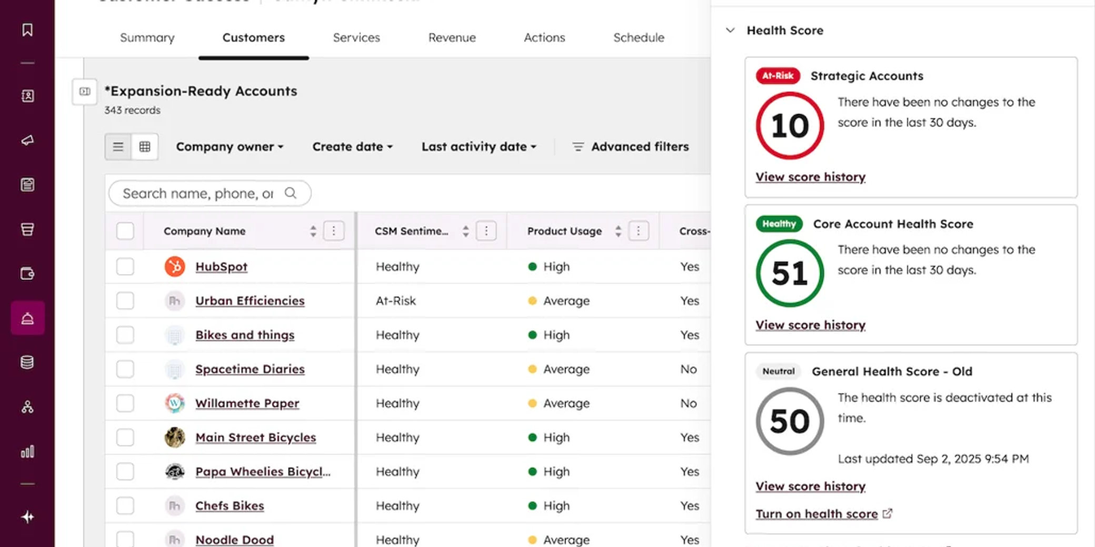The height and width of the screenshot is (547, 1095).
Task: Open the Urban Efficiencies company record
Action: pyautogui.click(x=250, y=301)
